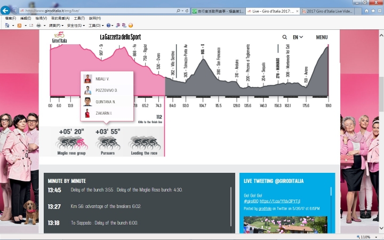Screen dimensions: 384x240
Task: Click the Giro d'Italia 100 logo
Action: pos(59,37)
